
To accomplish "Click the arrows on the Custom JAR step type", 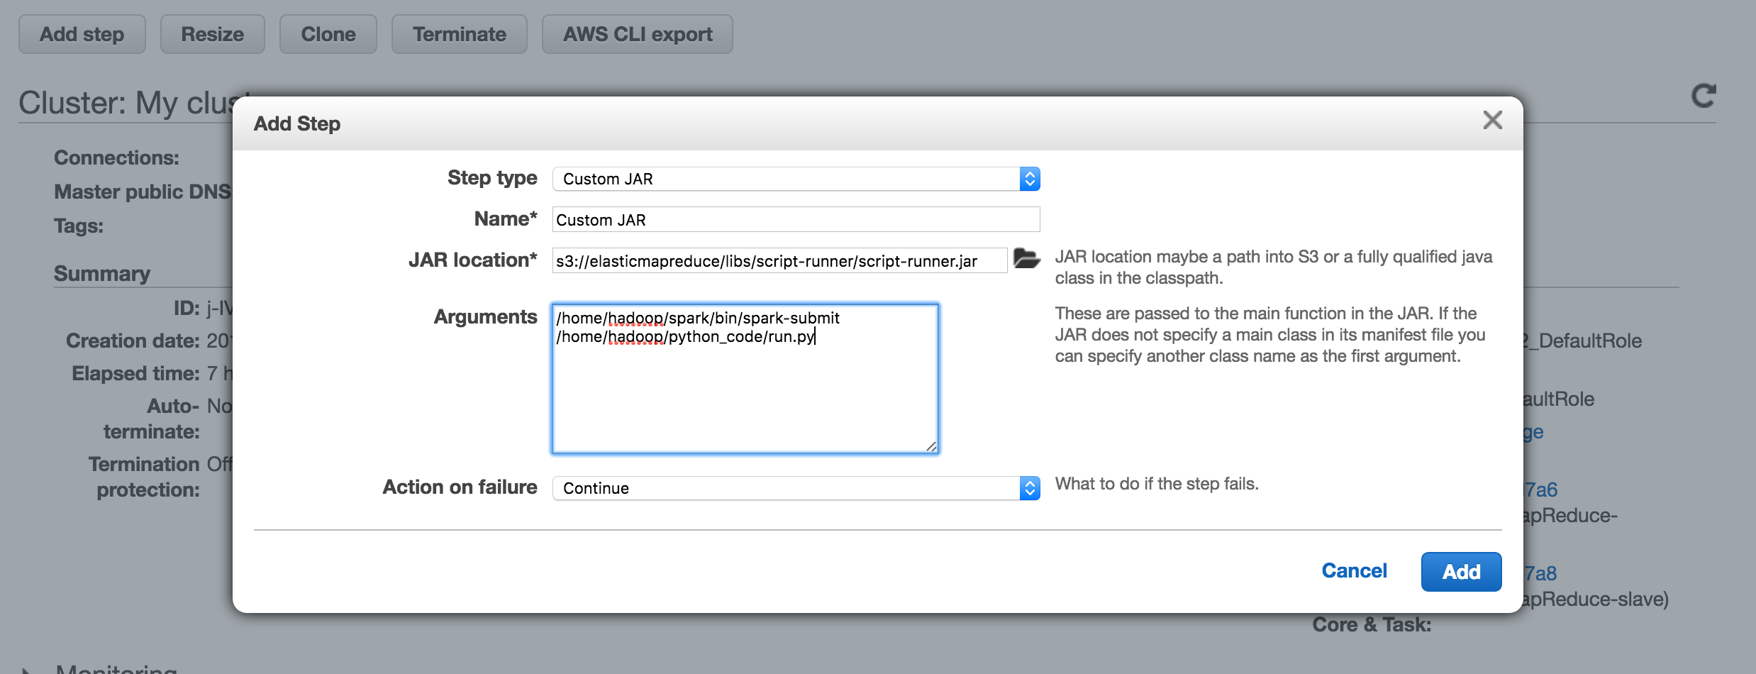I will [x=1030, y=179].
